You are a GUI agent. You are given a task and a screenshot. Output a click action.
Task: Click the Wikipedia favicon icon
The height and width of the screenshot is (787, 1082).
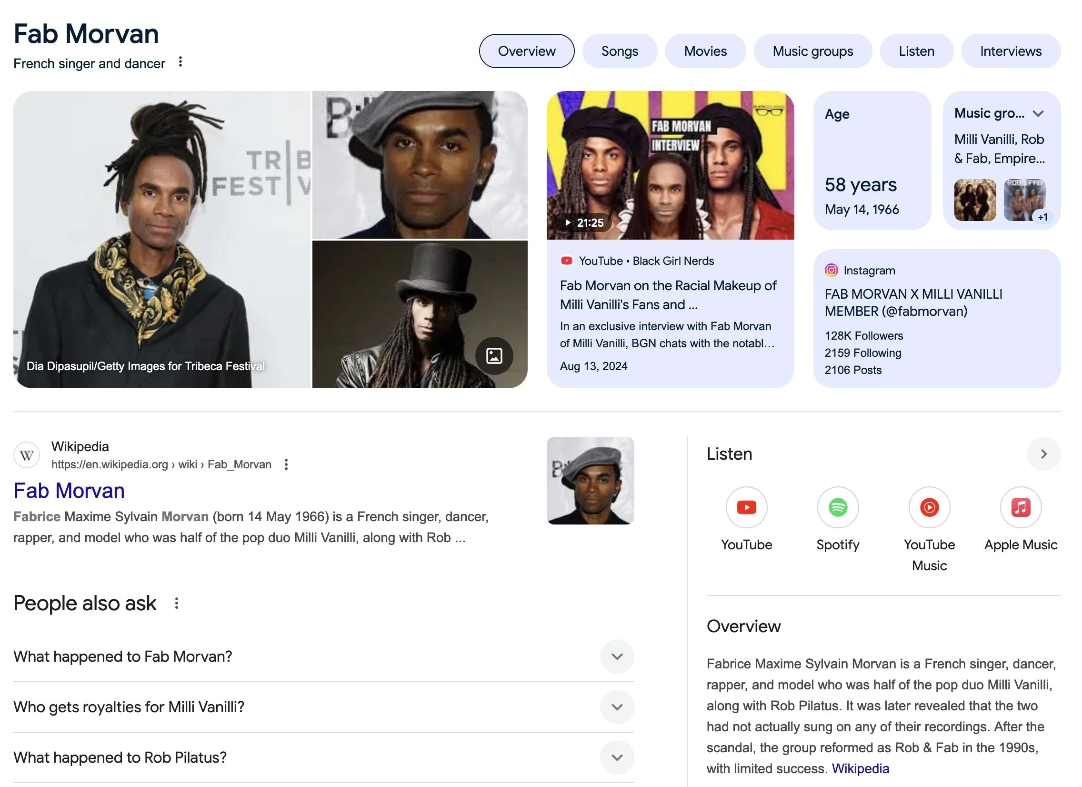(x=27, y=455)
